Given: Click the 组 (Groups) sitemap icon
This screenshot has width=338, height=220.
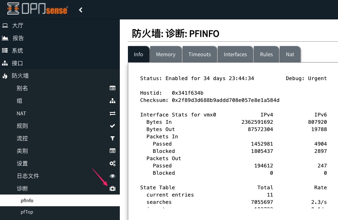Looking at the screenshot, I should click(113, 101).
